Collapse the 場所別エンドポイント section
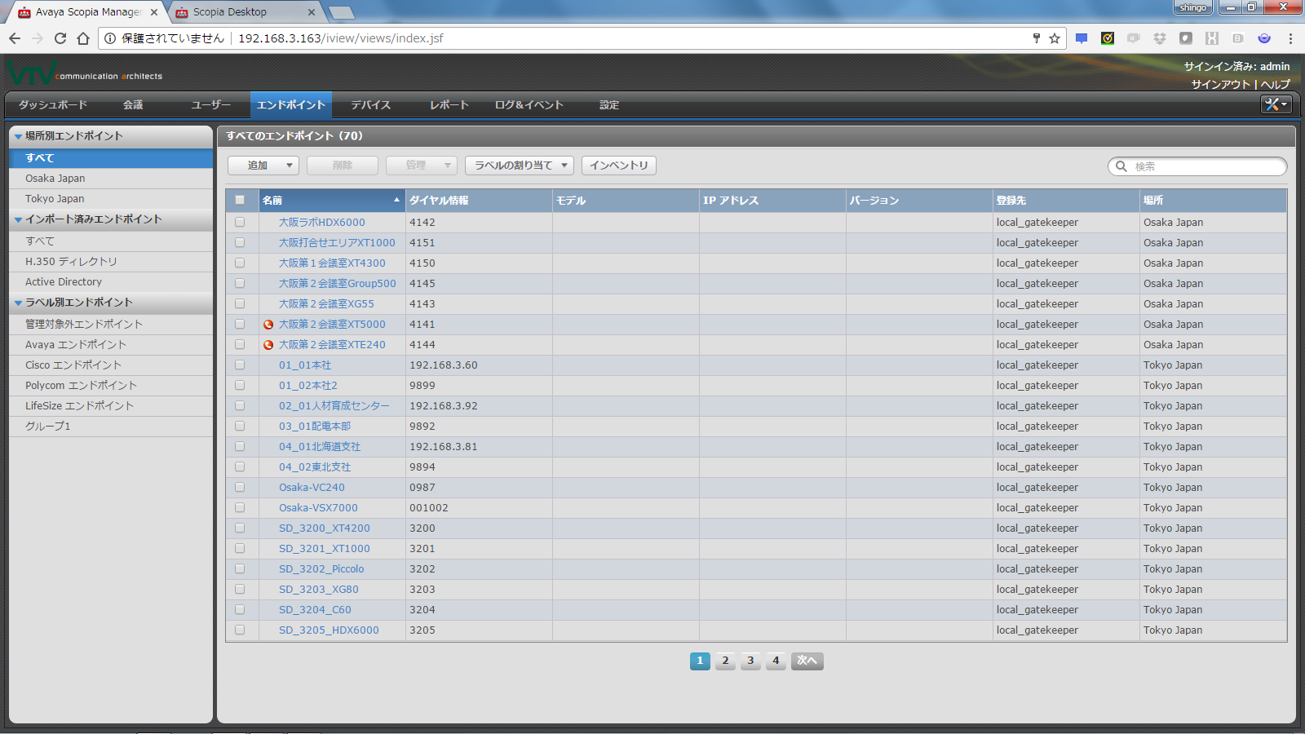The image size is (1305, 734). point(18,136)
